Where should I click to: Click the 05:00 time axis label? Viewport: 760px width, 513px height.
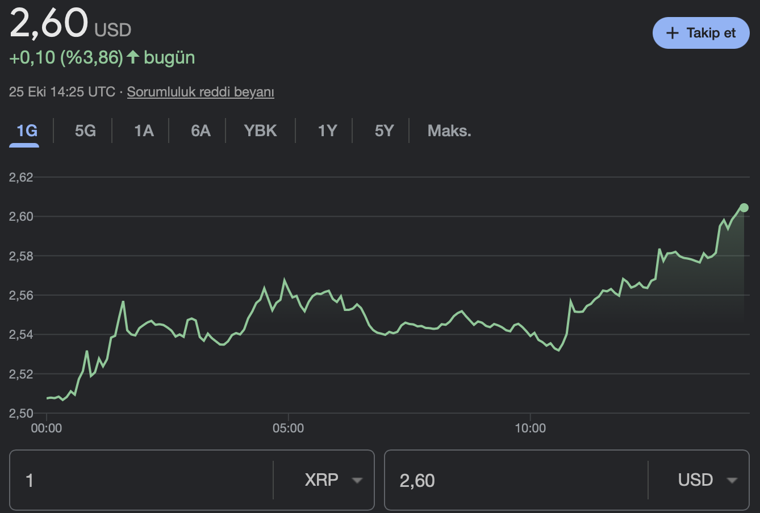click(288, 428)
